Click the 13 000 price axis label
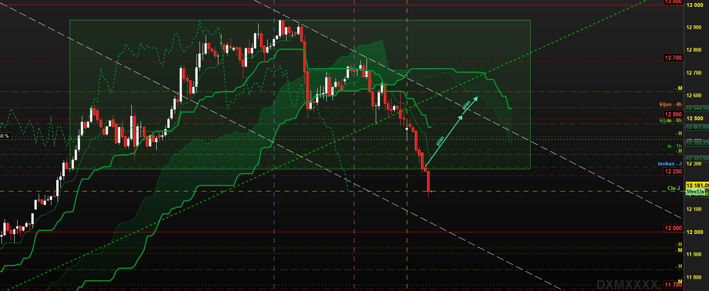The width and height of the screenshot is (709, 291). 695,5
